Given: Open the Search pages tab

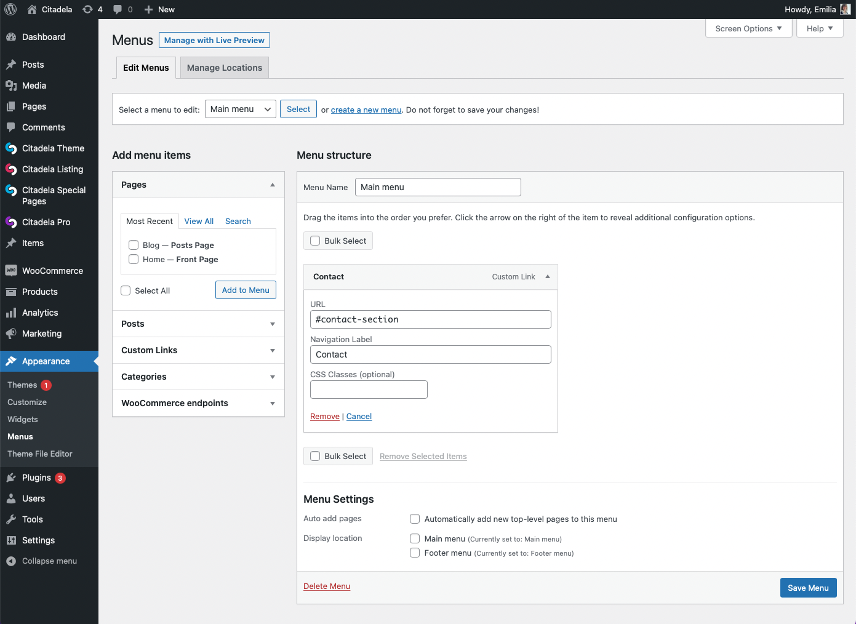Looking at the screenshot, I should pyautogui.click(x=238, y=221).
